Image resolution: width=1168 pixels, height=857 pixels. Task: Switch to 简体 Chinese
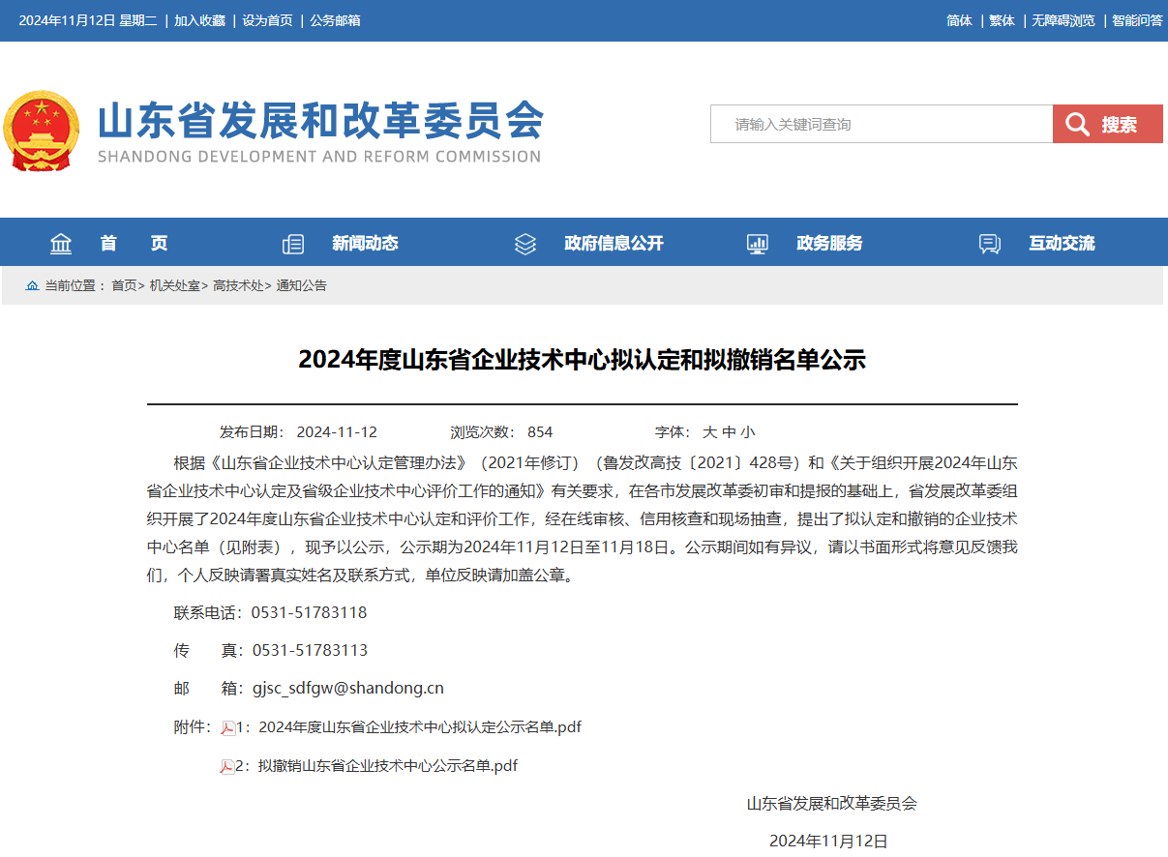[959, 20]
